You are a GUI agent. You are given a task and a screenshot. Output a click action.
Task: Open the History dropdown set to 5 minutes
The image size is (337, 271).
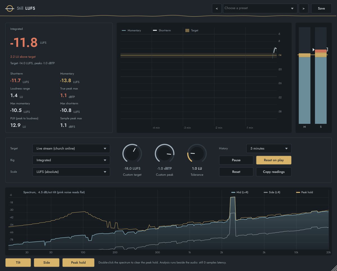pyautogui.click(x=269, y=148)
